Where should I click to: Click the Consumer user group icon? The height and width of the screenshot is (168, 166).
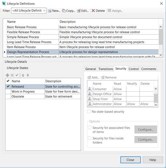click(90, 89)
